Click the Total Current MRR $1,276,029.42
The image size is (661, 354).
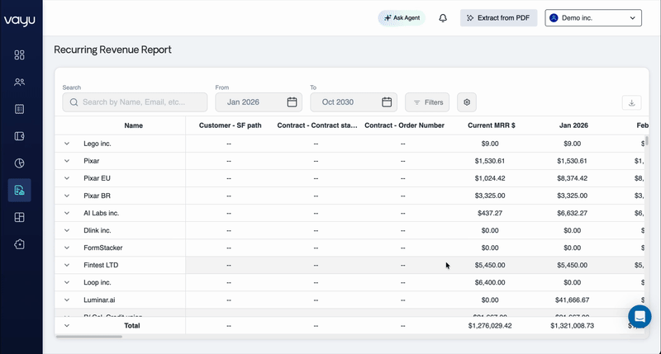click(x=490, y=326)
